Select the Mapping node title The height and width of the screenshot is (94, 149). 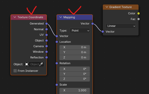pyautogui.click(x=69, y=17)
